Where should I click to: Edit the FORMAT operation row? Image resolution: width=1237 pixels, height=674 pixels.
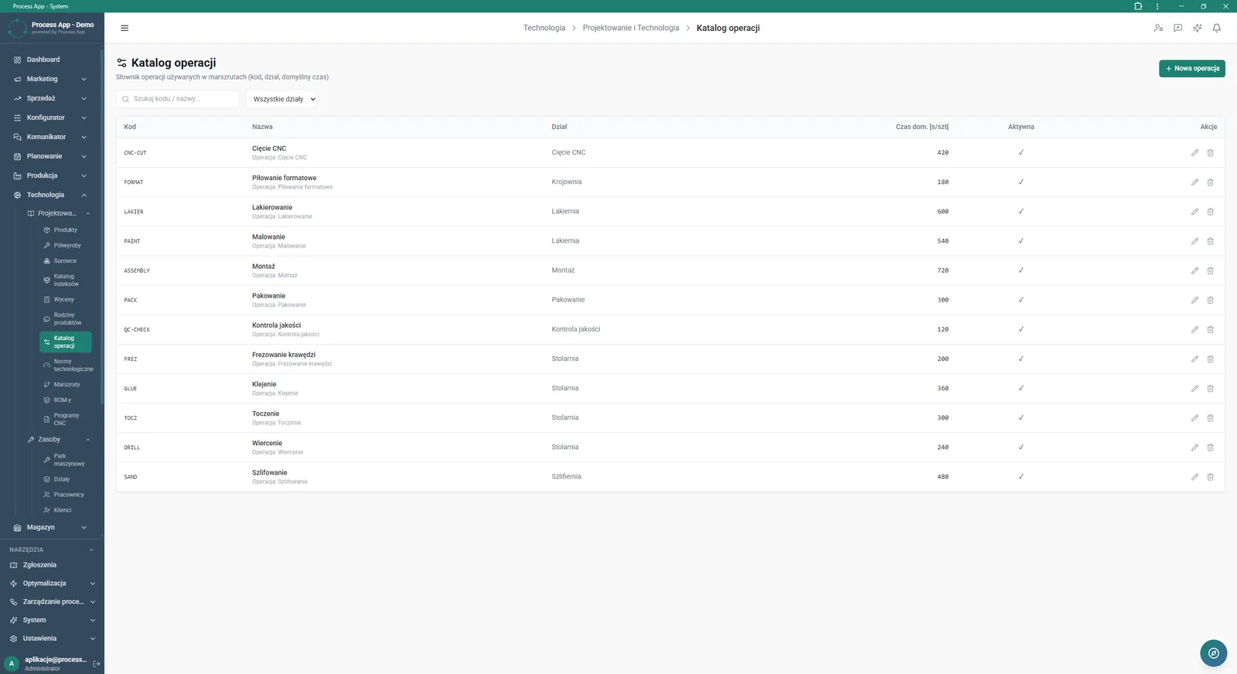(x=1194, y=182)
